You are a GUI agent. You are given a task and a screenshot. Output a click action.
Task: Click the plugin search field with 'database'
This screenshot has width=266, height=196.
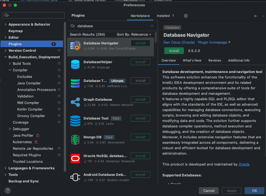click(112, 26)
